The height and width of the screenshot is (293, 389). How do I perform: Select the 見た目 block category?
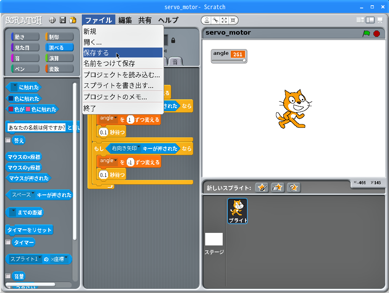[x=25, y=48]
